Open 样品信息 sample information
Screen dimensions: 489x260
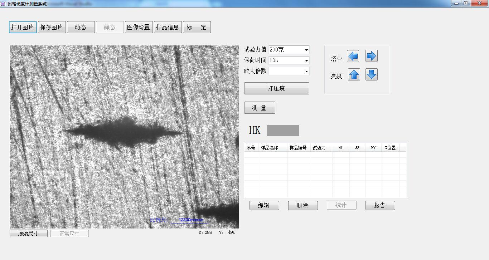pos(168,28)
